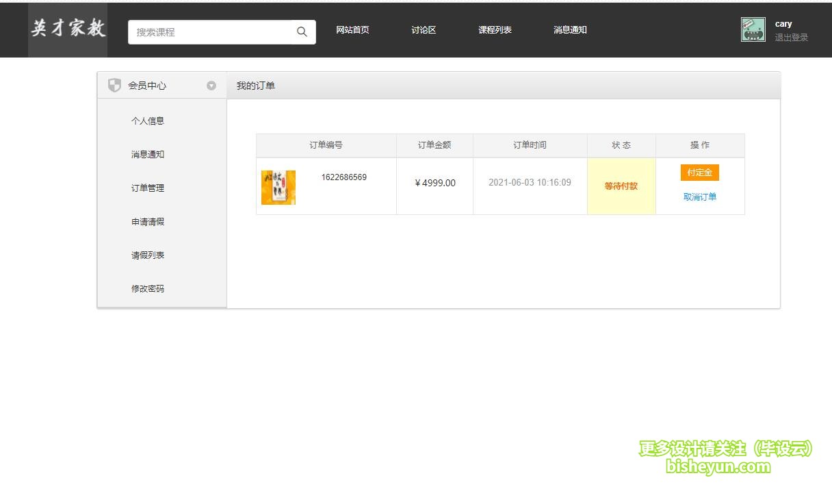Open 修改密码 in the sidebar
Image resolution: width=832 pixels, height=491 pixels.
click(148, 289)
